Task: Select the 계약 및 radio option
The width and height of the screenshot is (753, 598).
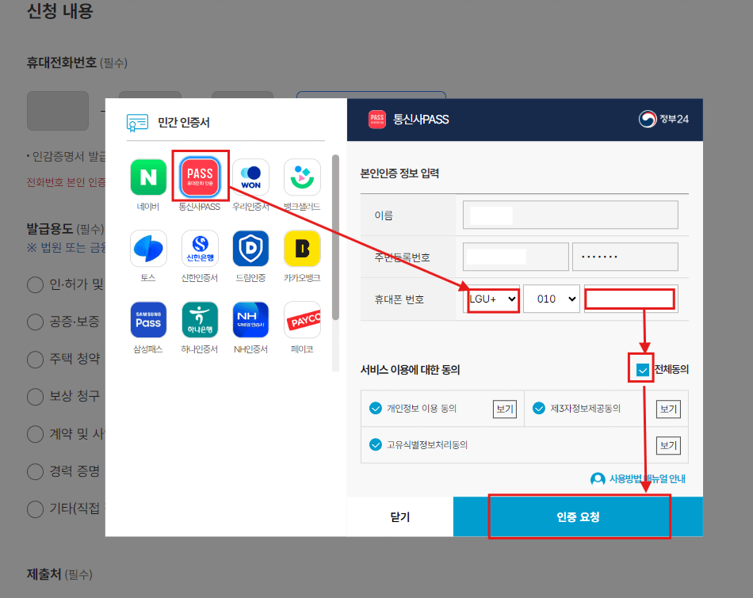Action: tap(35, 434)
